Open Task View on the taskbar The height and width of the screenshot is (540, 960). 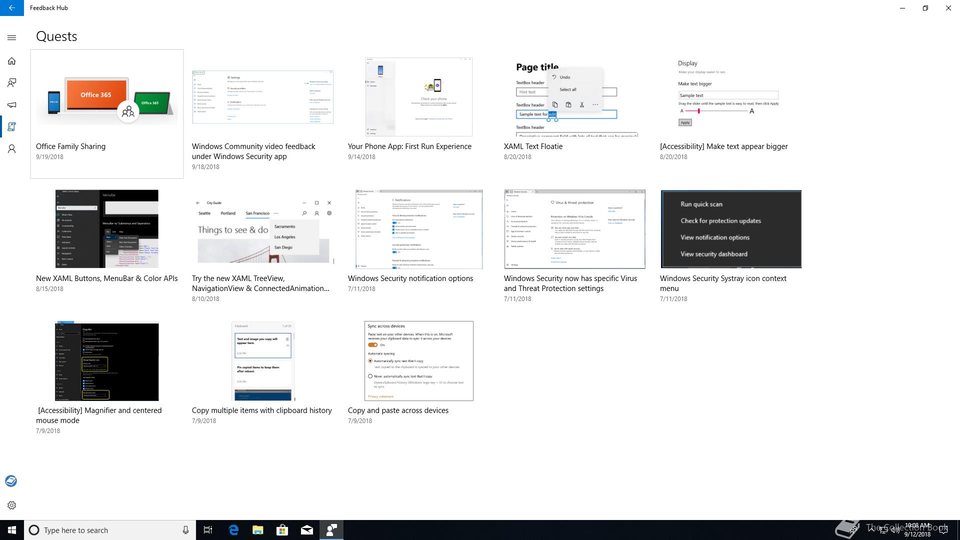(208, 530)
